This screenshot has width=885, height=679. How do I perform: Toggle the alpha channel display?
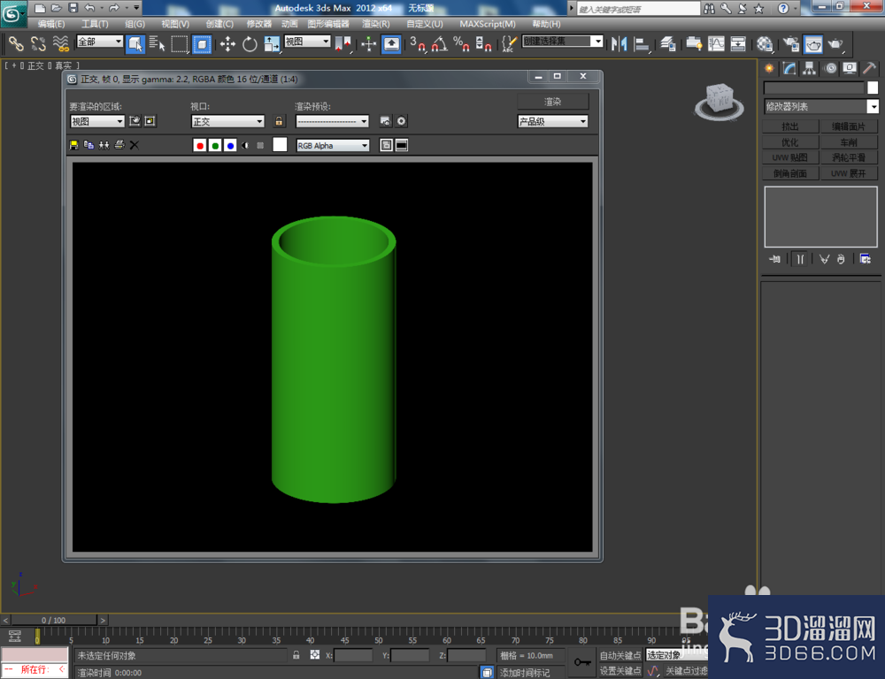pyautogui.click(x=245, y=146)
